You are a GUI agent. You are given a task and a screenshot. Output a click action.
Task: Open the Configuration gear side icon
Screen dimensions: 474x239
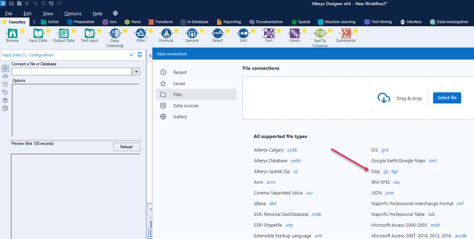(x=5, y=69)
